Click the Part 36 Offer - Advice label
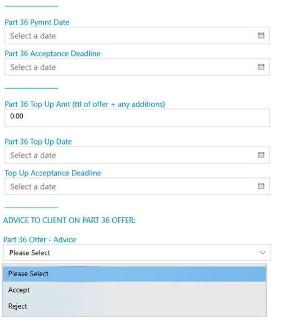This screenshot has width=288, height=331. (x=40, y=240)
